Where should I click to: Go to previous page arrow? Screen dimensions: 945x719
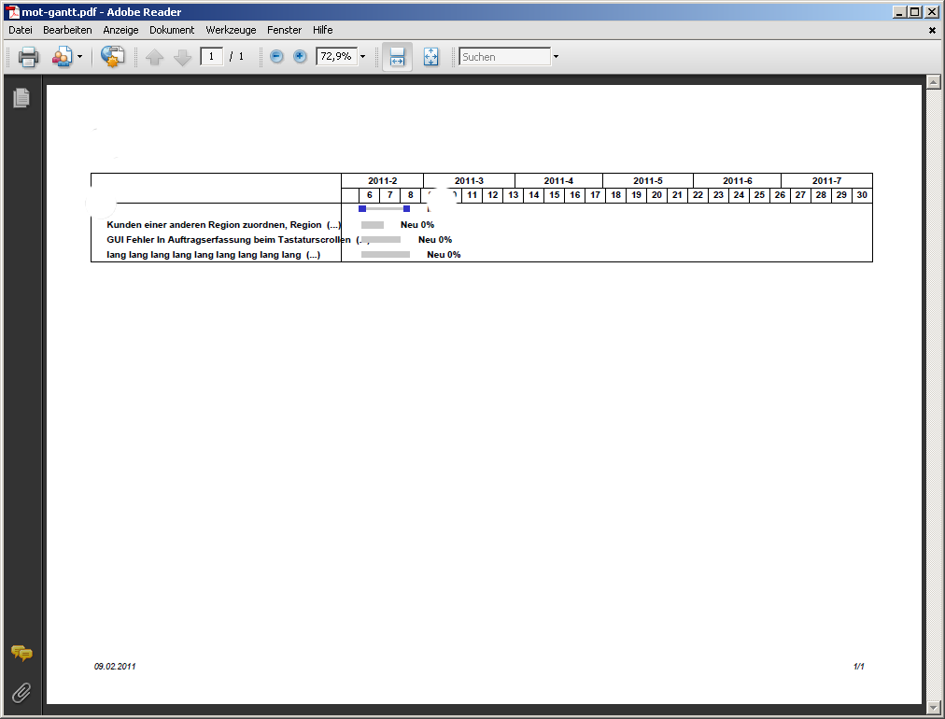tap(155, 57)
